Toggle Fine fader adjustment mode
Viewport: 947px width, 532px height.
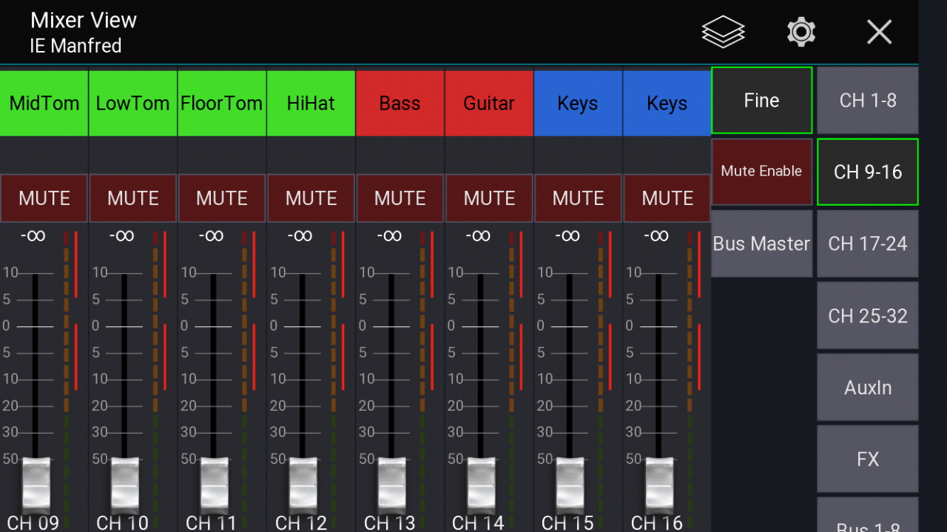(x=761, y=101)
